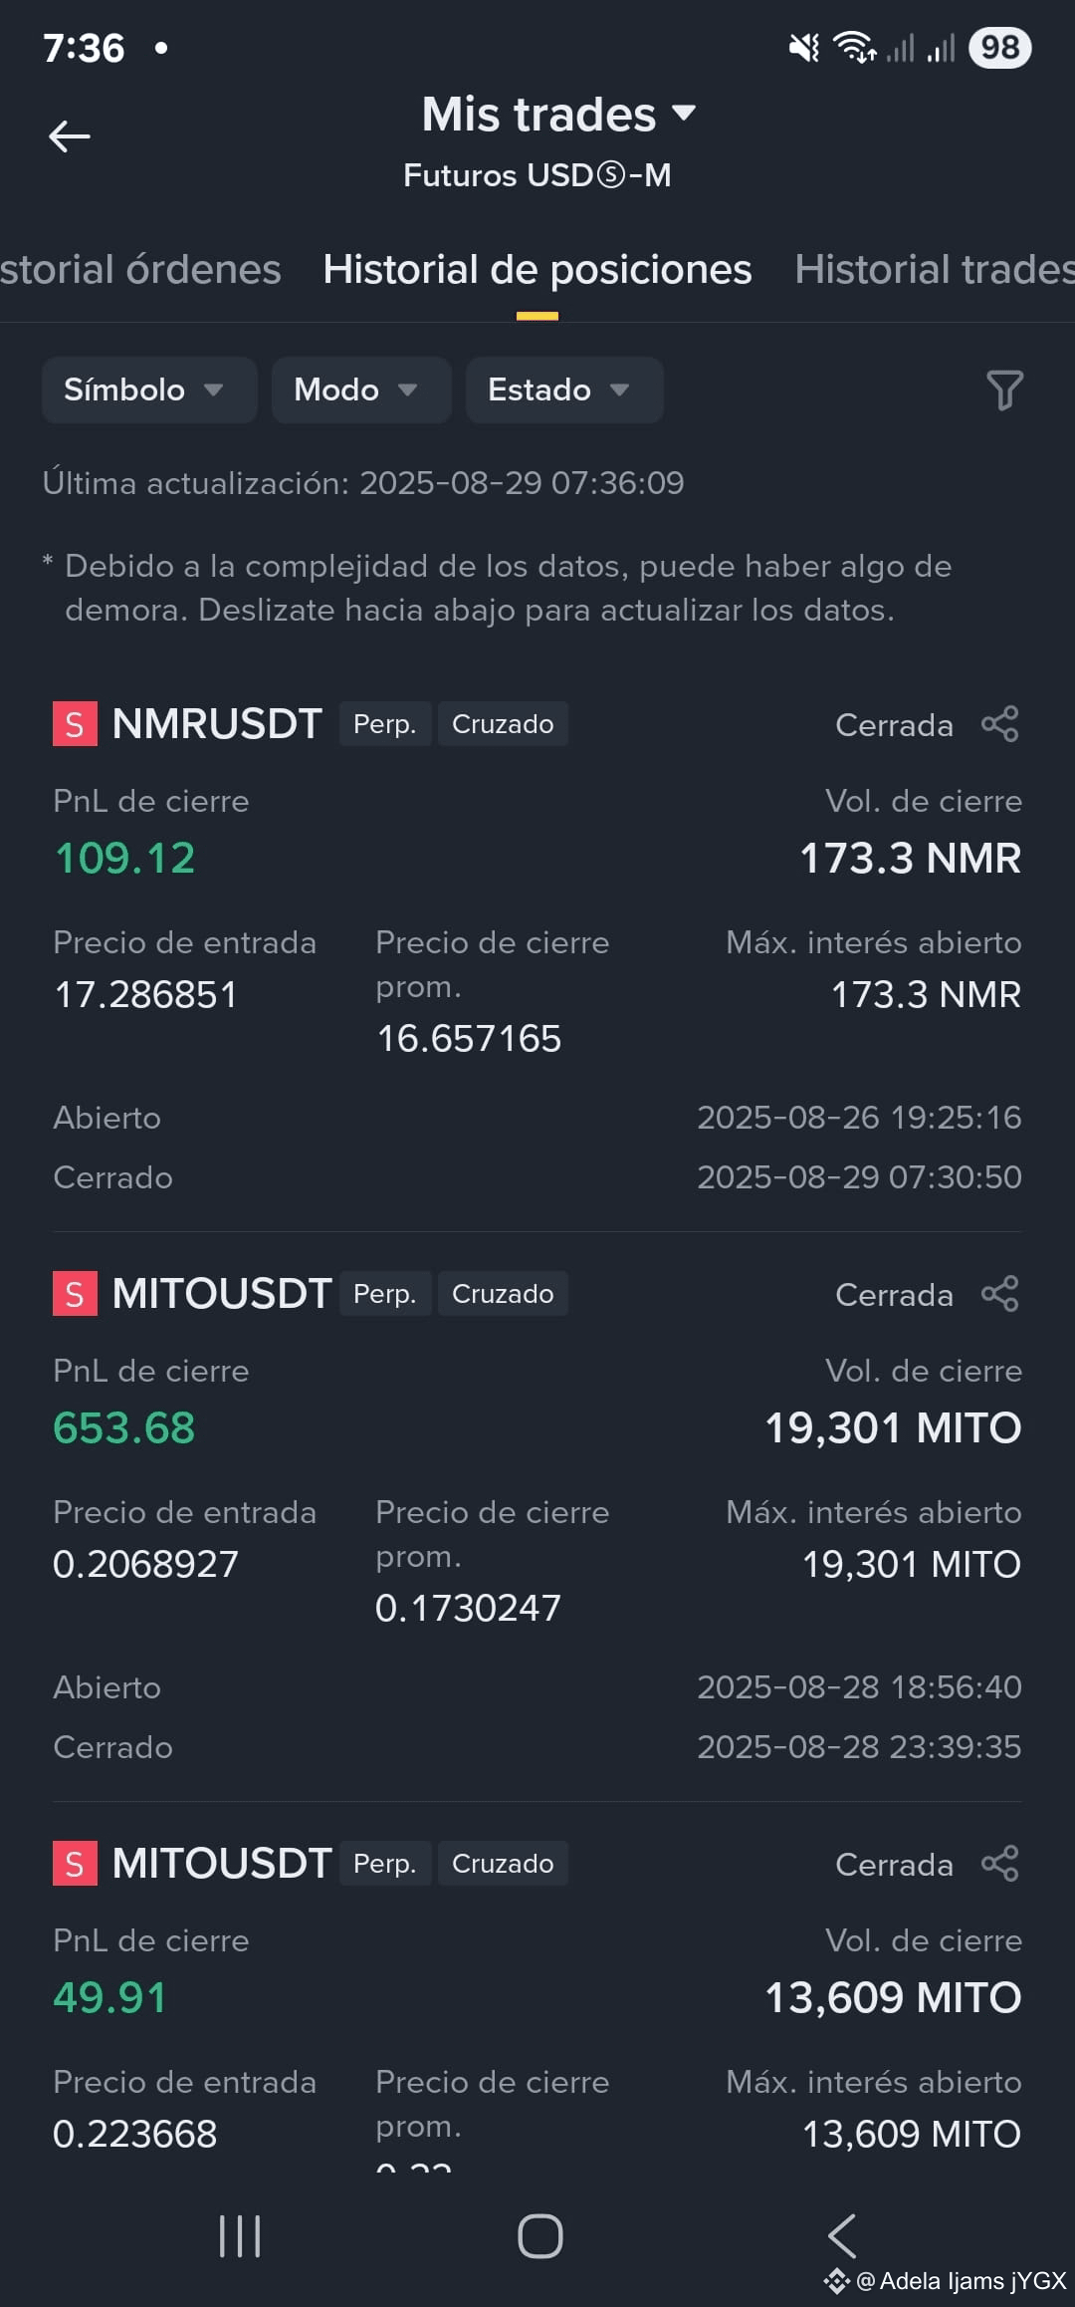Tap the Perp. tag on the 19,301 MITO position
The height and width of the screenshot is (2307, 1075).
pos(385,1294)
